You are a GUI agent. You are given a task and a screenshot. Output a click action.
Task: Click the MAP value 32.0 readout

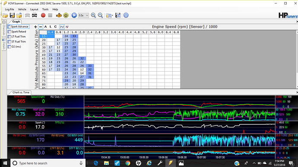tap(40, 114)
